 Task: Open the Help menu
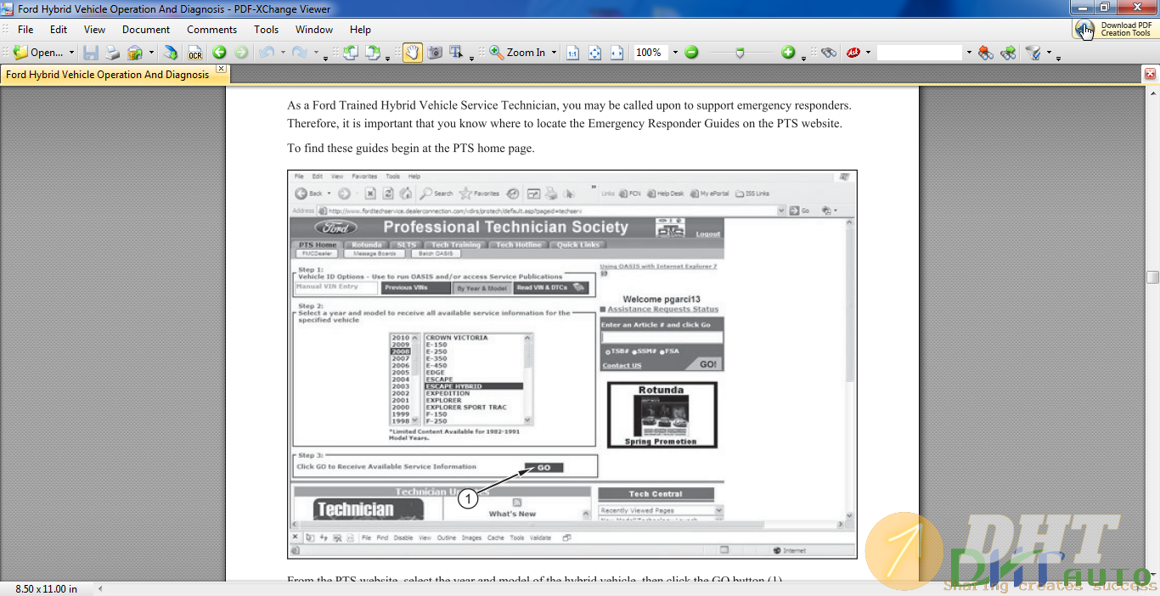point(360,29)
